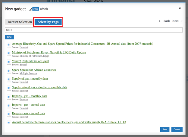Click dataset icon for Spark Spread African Countries

click(x=9, y=71)
